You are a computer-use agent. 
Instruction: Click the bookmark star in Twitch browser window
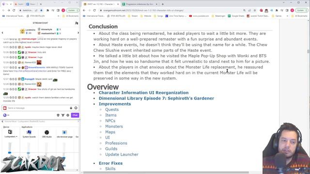tap(41, 10)
